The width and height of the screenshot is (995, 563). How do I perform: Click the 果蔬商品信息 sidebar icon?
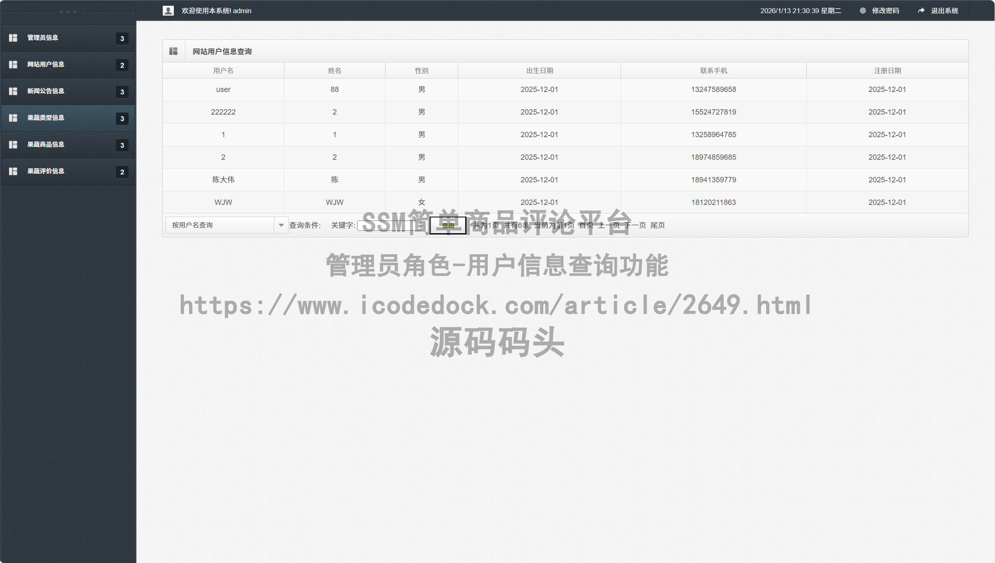coord(13,145)
